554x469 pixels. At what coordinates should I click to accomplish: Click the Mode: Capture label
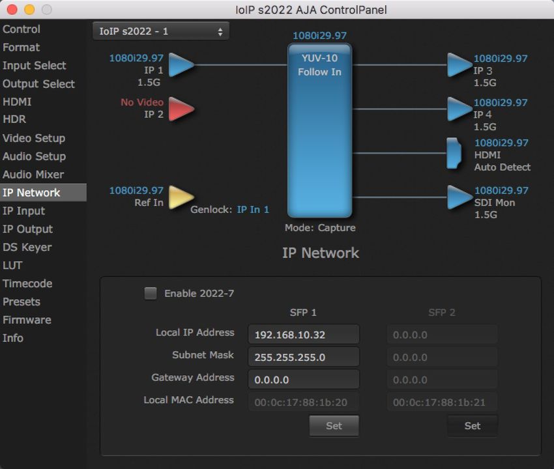(320, 228)
